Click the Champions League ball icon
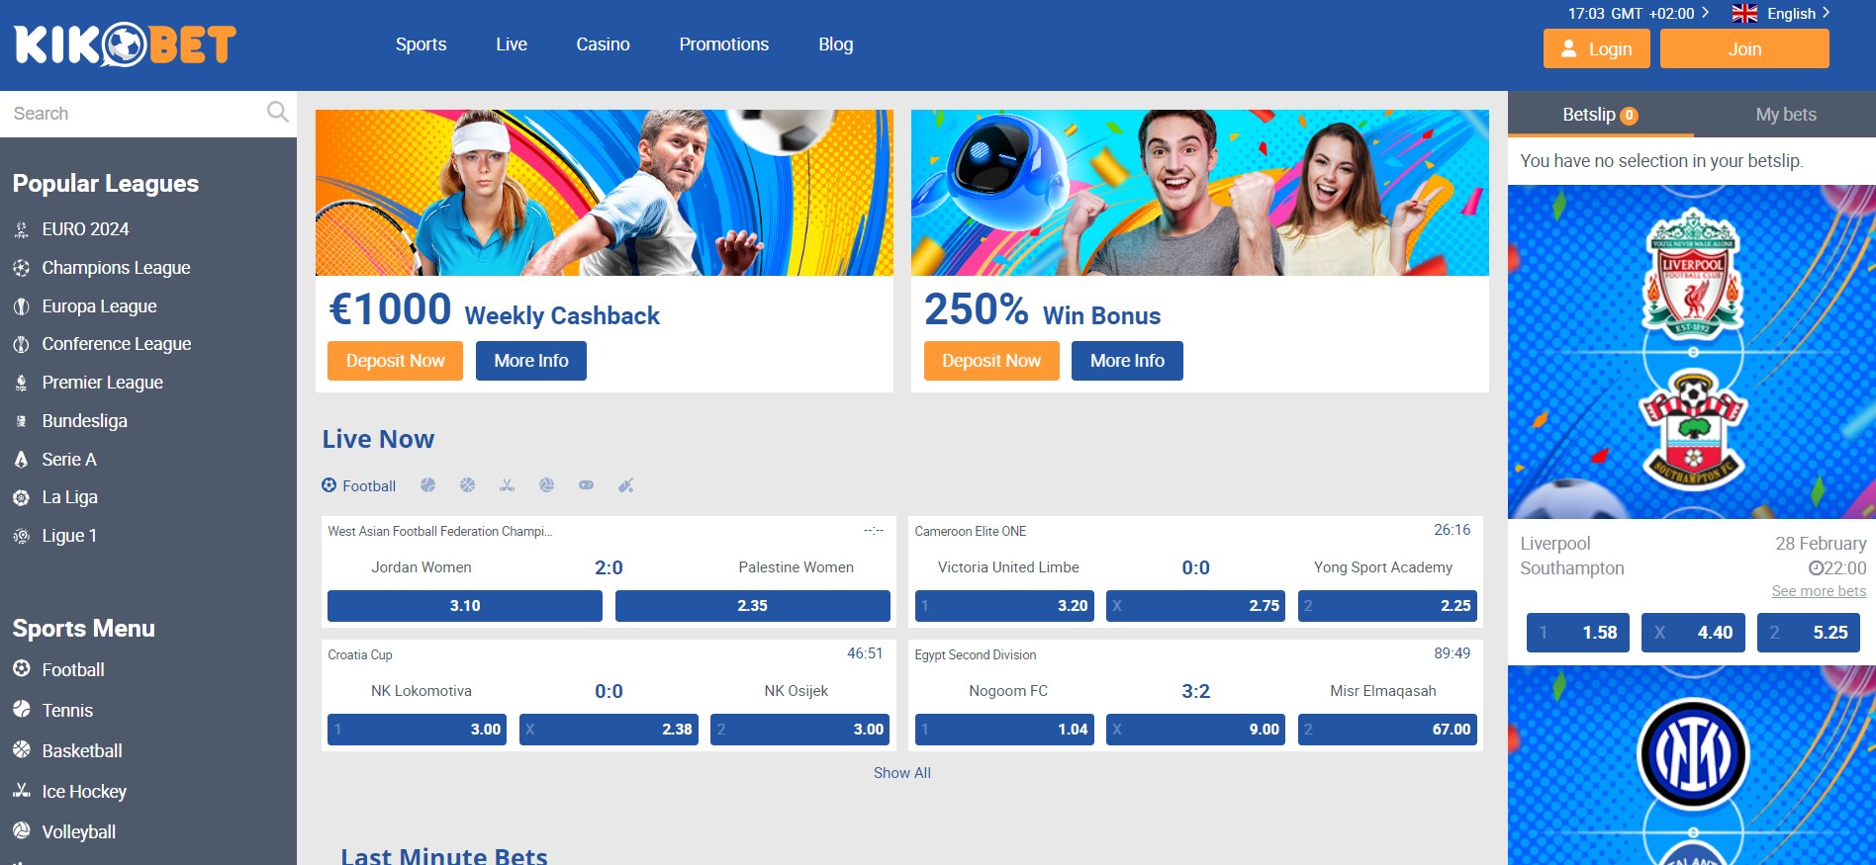The width and height of the screenshot is (1876, 865). (x=21, y=268)
